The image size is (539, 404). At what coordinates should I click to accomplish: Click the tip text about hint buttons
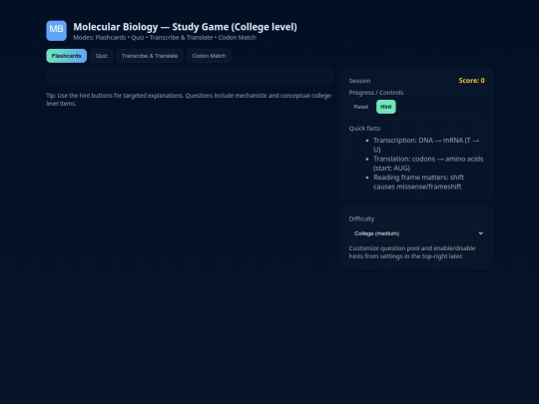(190, 100)
